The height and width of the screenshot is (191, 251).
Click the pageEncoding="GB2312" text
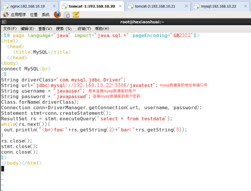[163, 36]
